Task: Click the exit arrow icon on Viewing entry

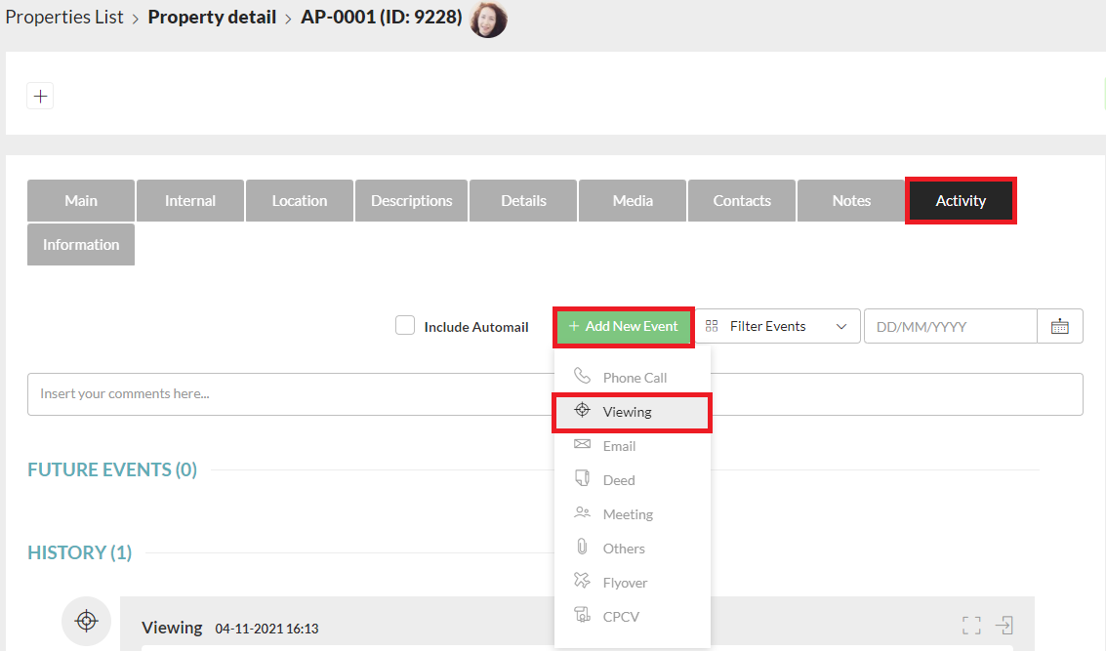Action: tap(1004, 626)
